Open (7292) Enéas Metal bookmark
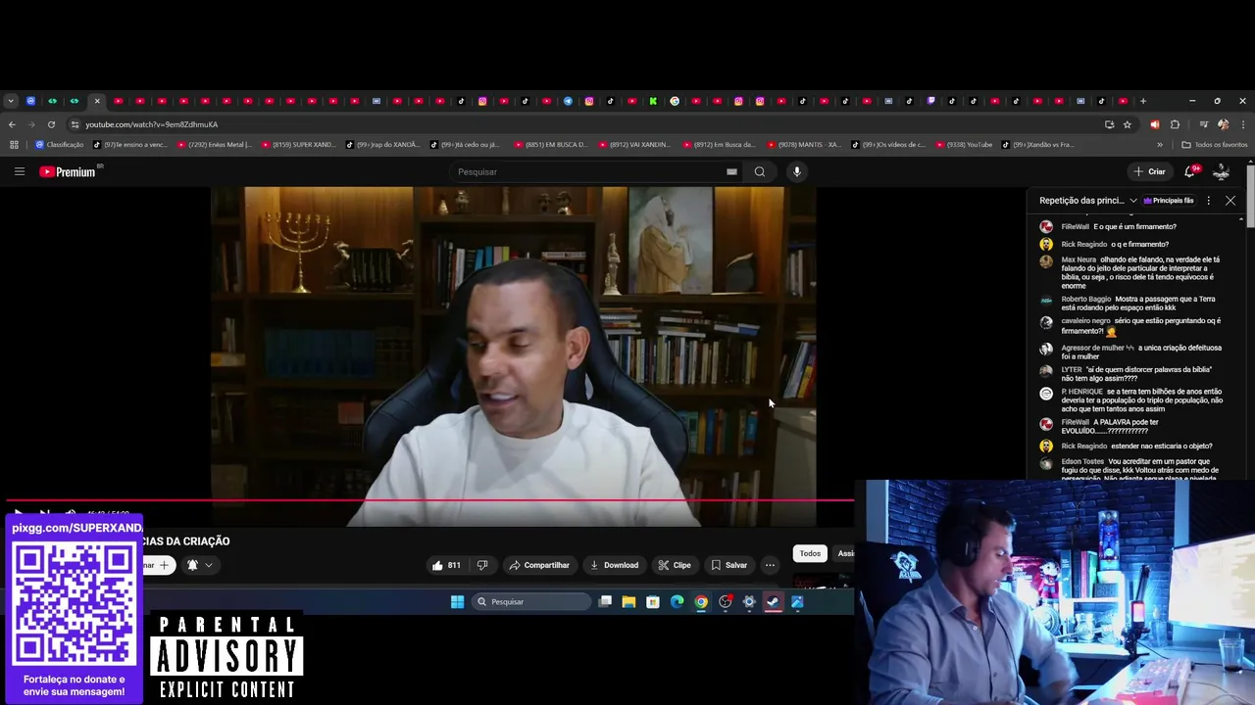 pyautogui.click(x=215, y=145)
